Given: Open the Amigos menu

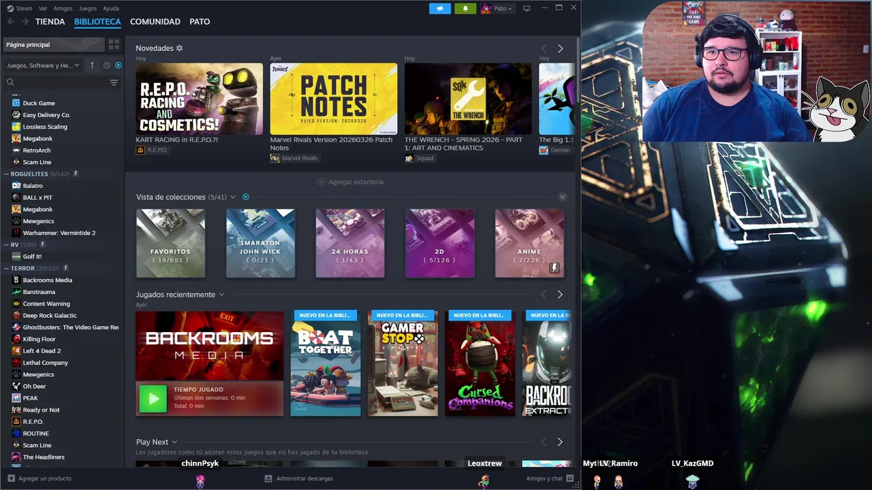Looking at the screenshot, I should 63,9.
